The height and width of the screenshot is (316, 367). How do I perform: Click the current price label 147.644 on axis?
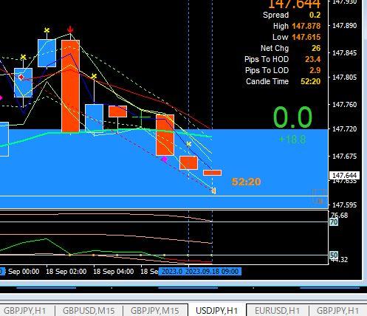coord(344,176)
